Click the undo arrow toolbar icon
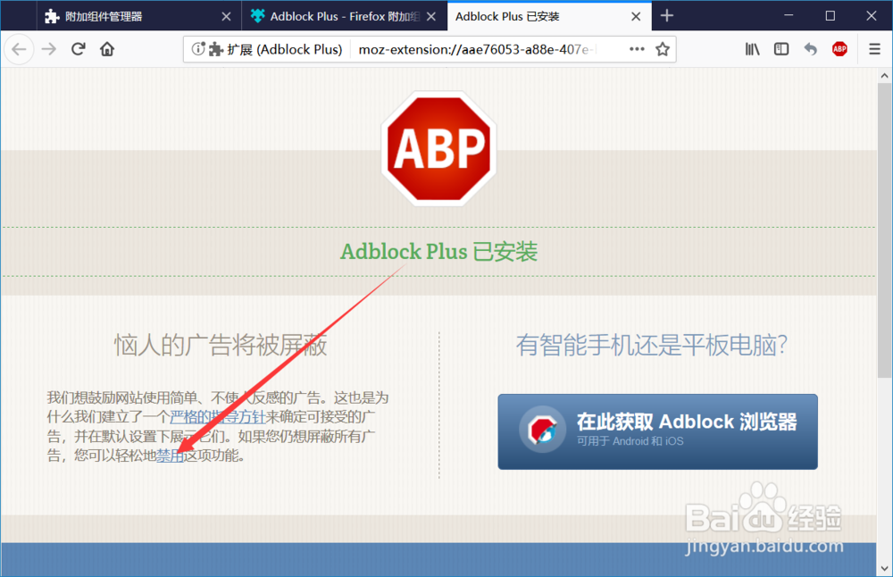The image size is (893, 577). click(x=811, y=49)
